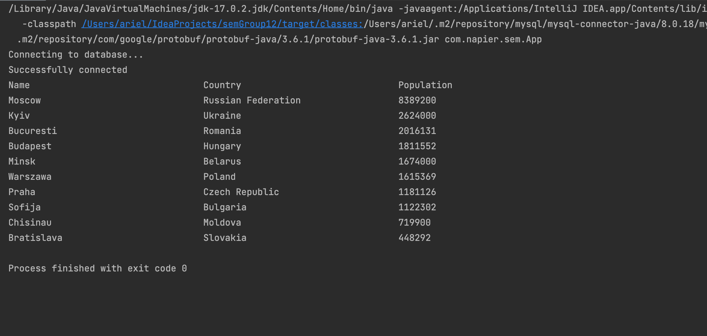
Task: Click the jdk-17.0.2 java command line
Action: (358, 9)
